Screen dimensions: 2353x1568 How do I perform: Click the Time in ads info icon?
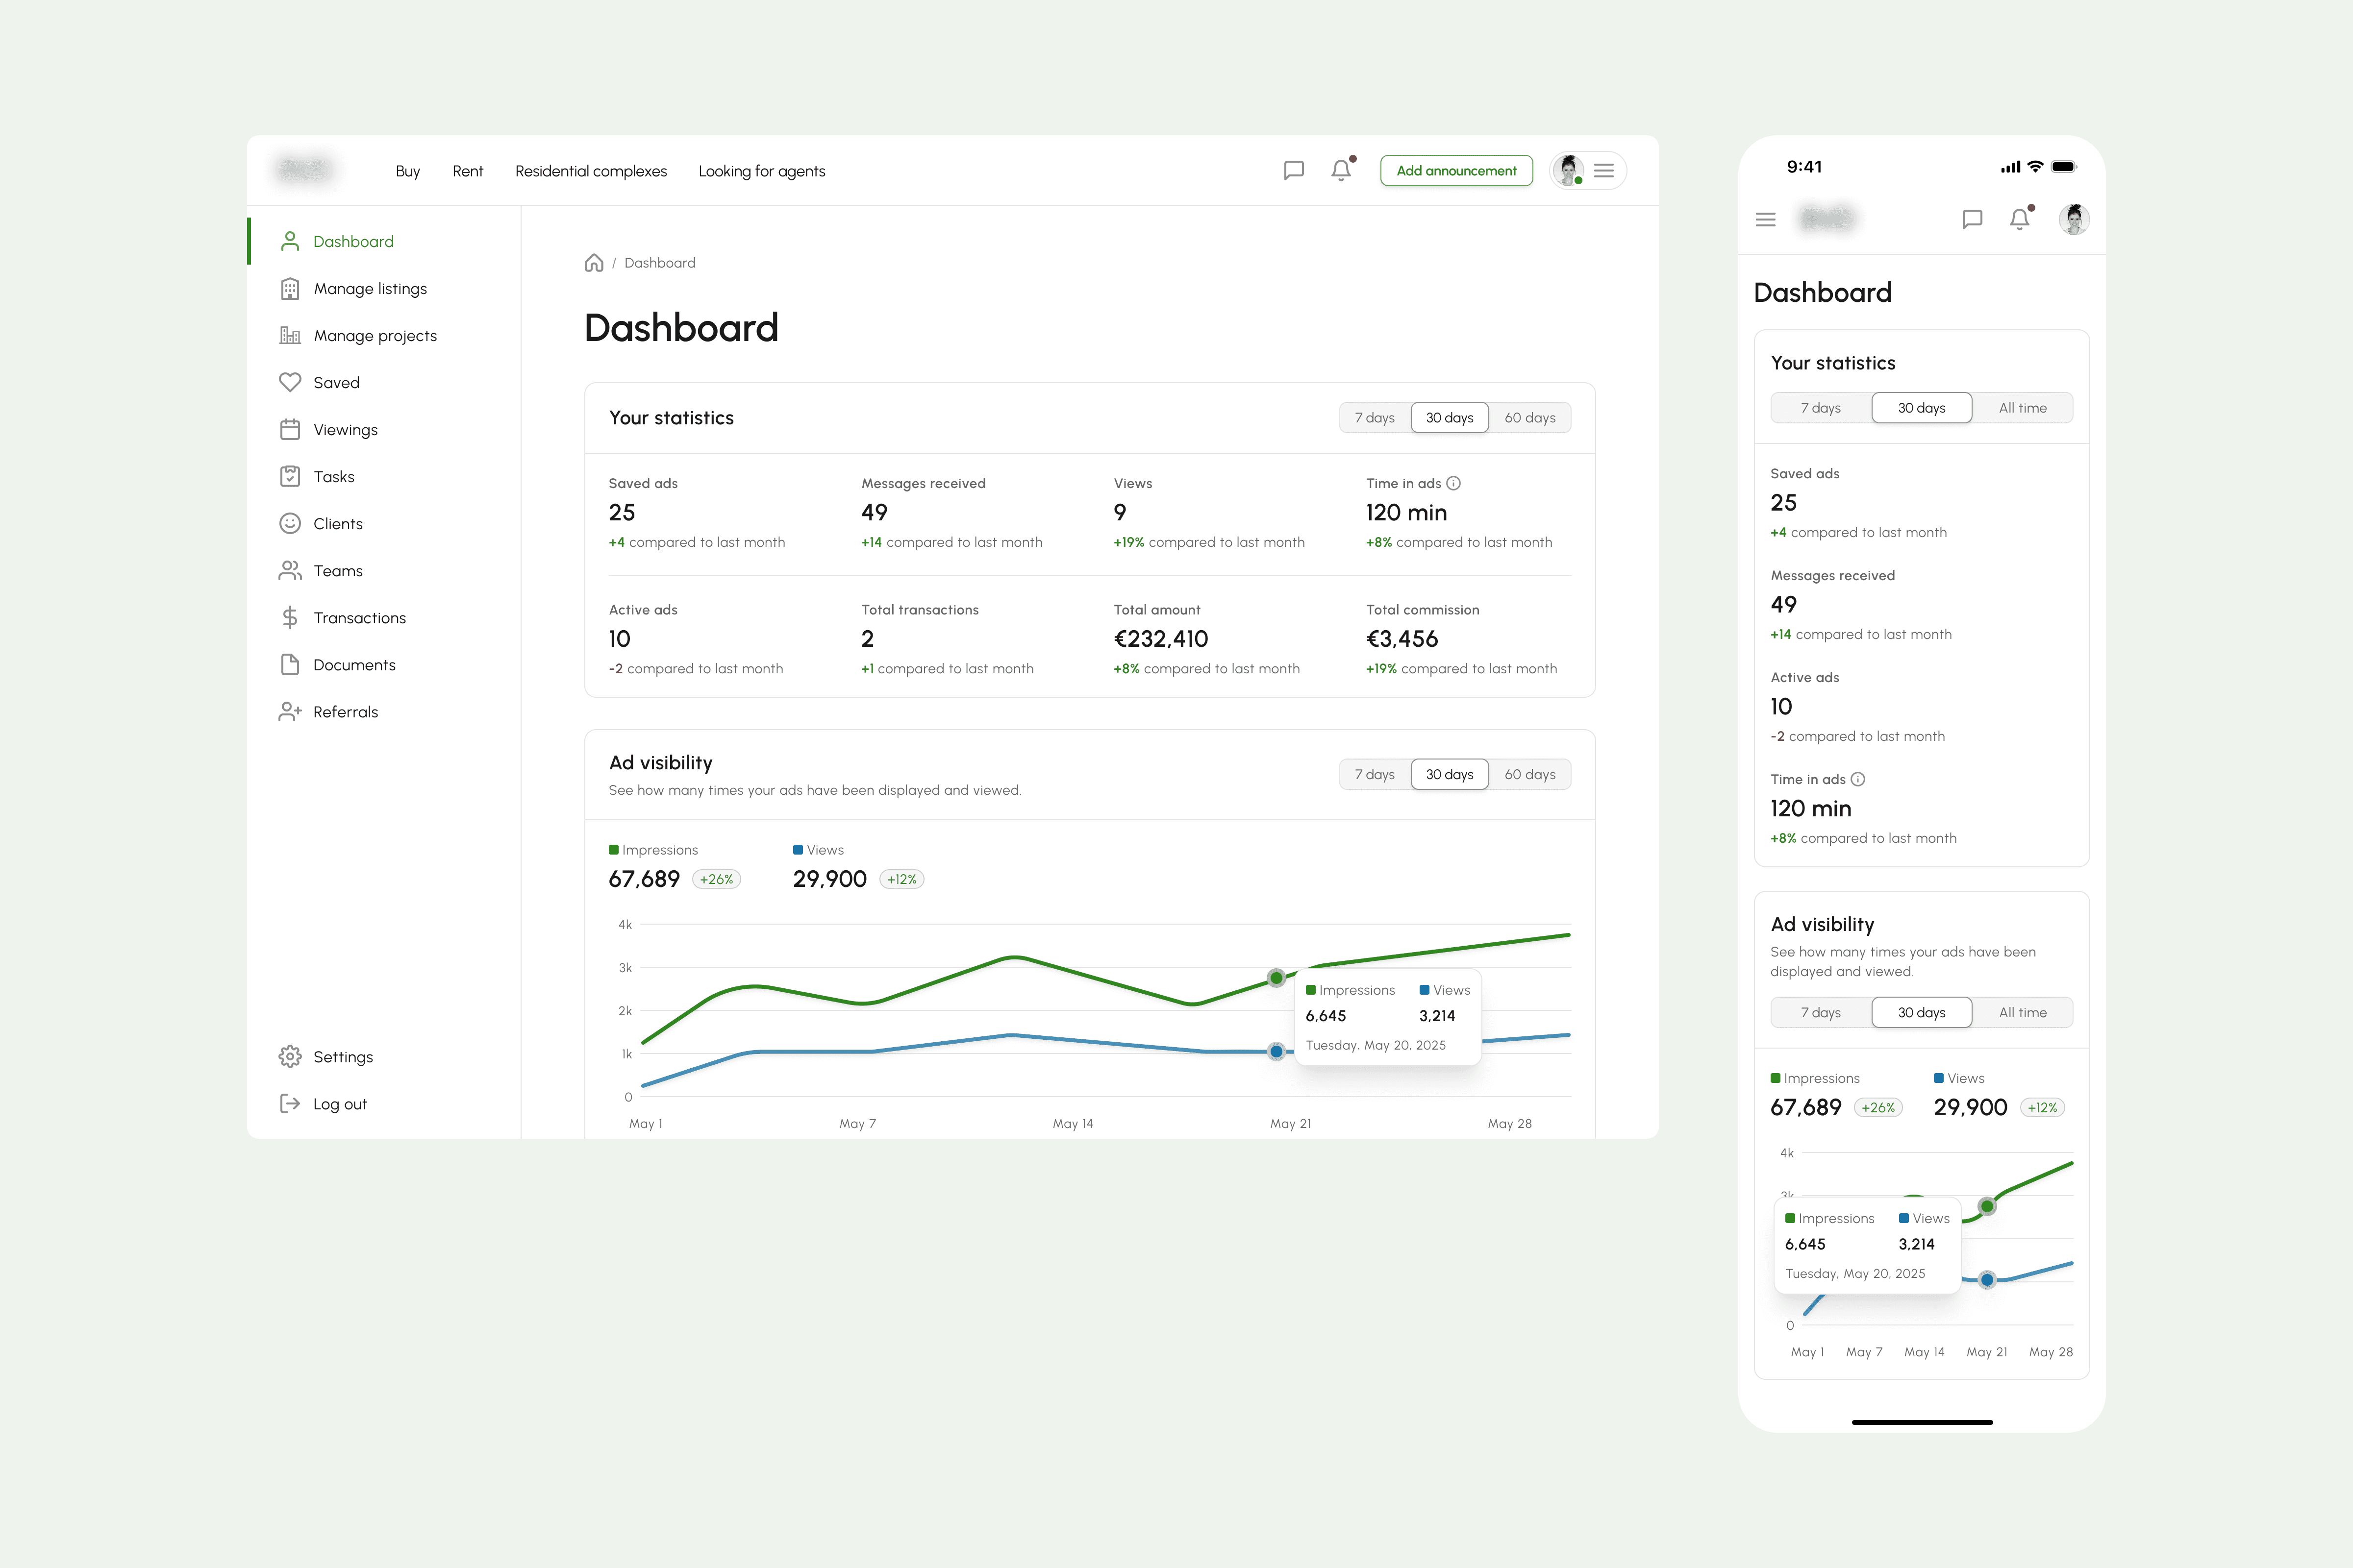pyautogui.click(x=1453, y=483)
